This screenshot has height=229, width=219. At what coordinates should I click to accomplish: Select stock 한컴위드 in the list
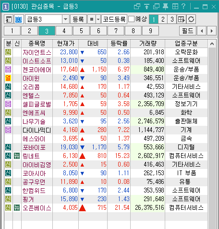point(34,191)
